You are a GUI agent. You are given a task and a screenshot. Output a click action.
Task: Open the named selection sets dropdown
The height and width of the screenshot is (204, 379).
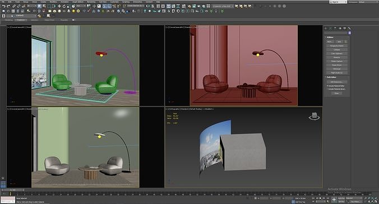[x=136, y=6]
